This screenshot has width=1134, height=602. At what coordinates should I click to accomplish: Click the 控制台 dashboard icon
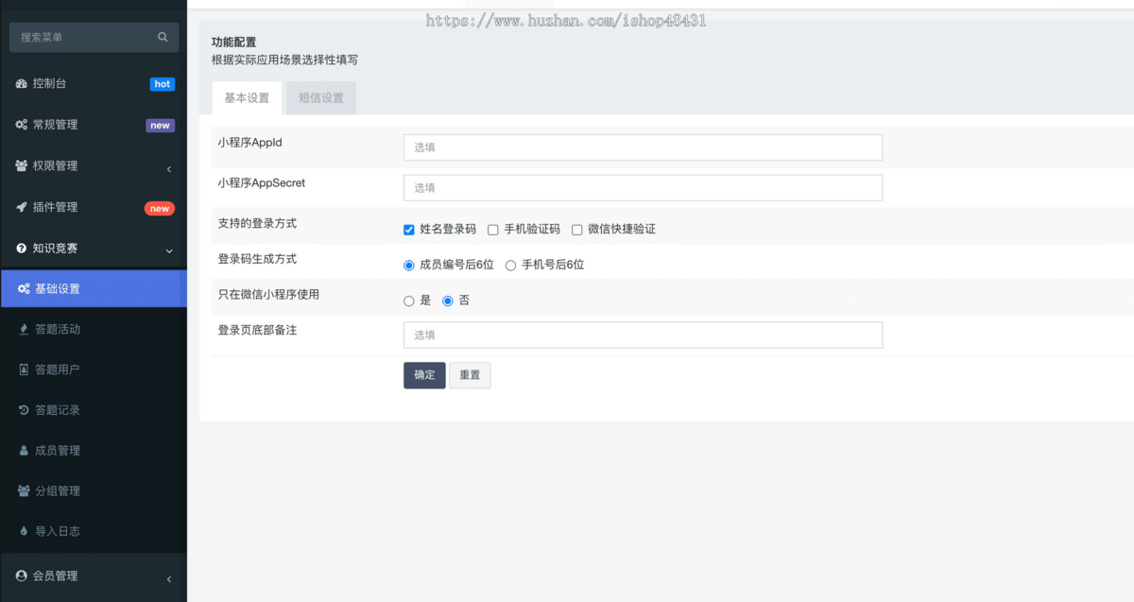[22, 83]
